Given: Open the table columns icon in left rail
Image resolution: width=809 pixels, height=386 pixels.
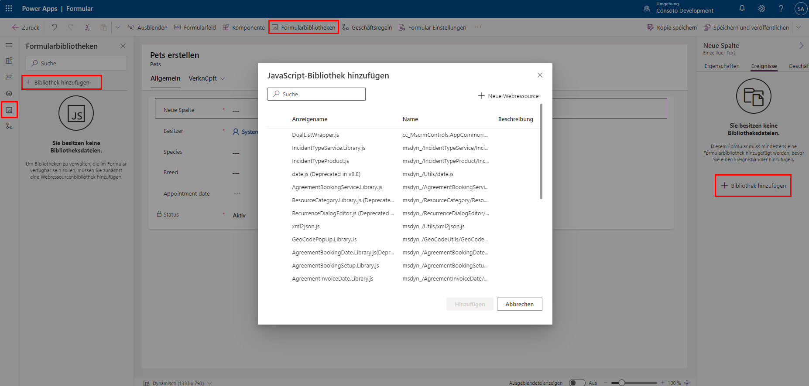Looking at the screenshot, I should [x=9, y=77].
